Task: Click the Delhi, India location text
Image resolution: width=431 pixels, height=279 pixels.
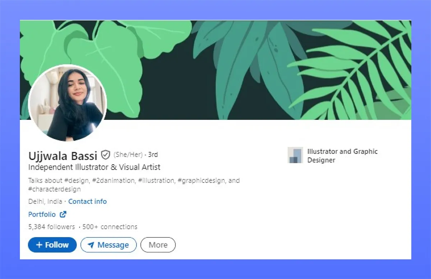Action: (x=45, y=202)
